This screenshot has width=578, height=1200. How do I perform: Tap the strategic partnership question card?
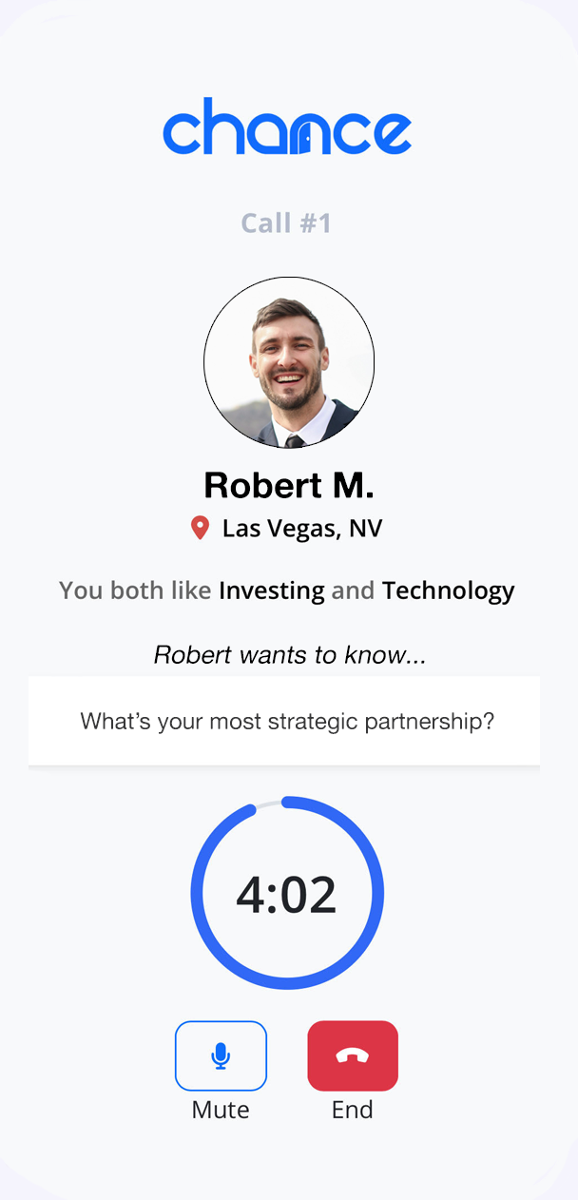(x=284, y=721)
